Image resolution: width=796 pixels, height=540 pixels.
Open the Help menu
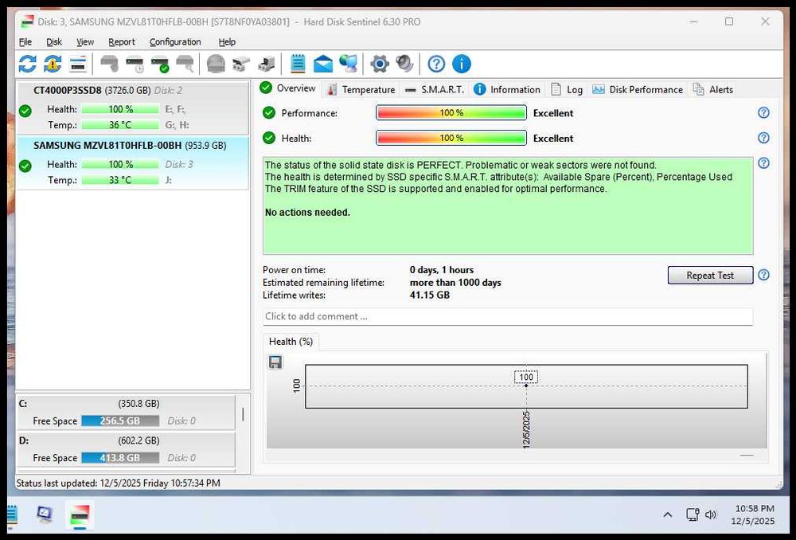click(x=227, y=41)
